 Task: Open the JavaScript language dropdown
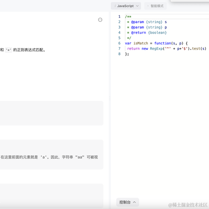pos(126,6)
